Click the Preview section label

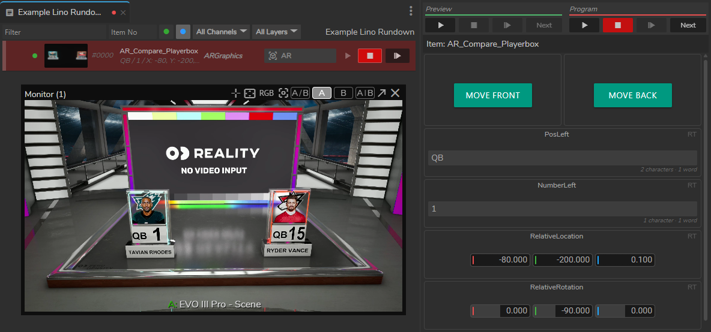pyautogui.click(x=439, y=9)
